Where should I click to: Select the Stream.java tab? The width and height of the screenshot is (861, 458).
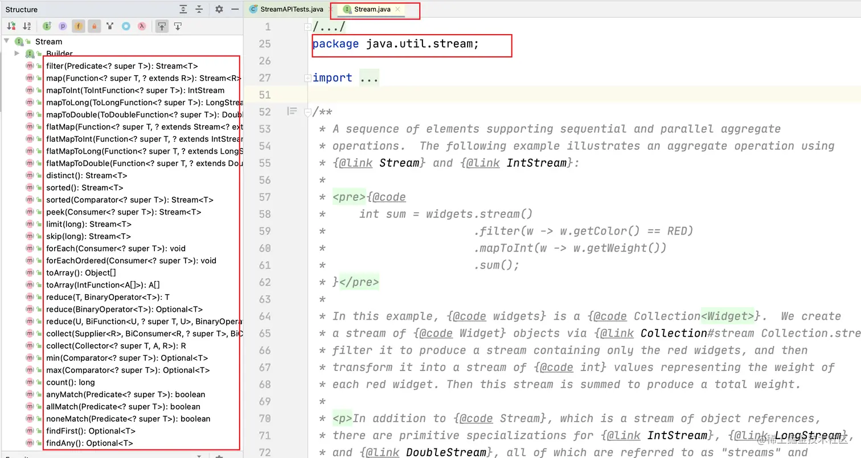click(372, 9)
